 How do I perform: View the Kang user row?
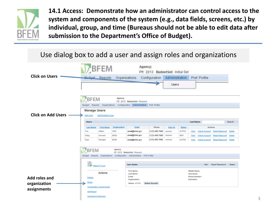coord(193,135)
